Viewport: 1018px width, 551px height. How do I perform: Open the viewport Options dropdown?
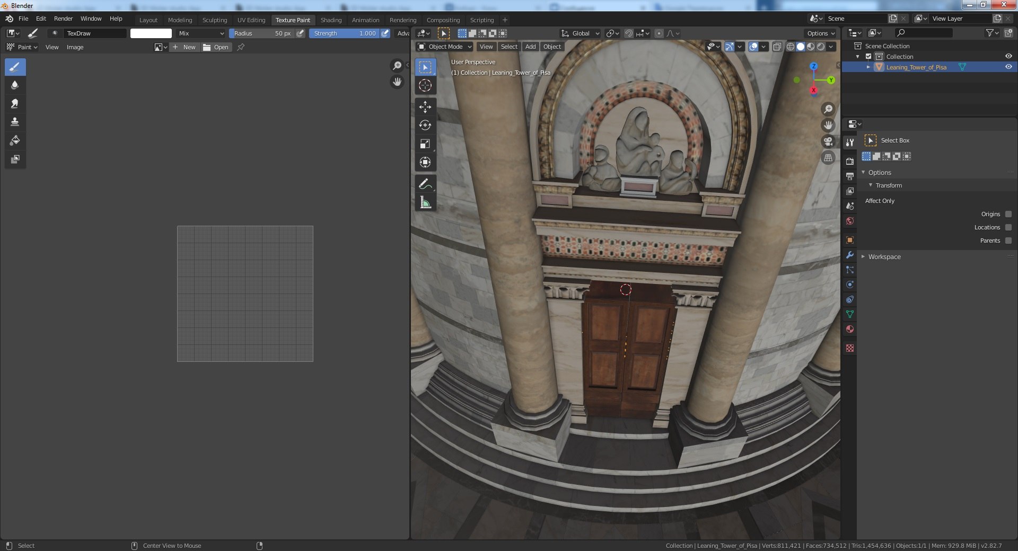821,33
